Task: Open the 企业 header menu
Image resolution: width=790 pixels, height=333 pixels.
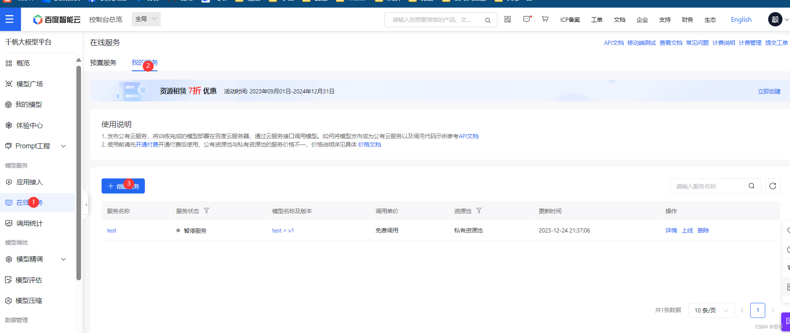Action: [642, 20]
